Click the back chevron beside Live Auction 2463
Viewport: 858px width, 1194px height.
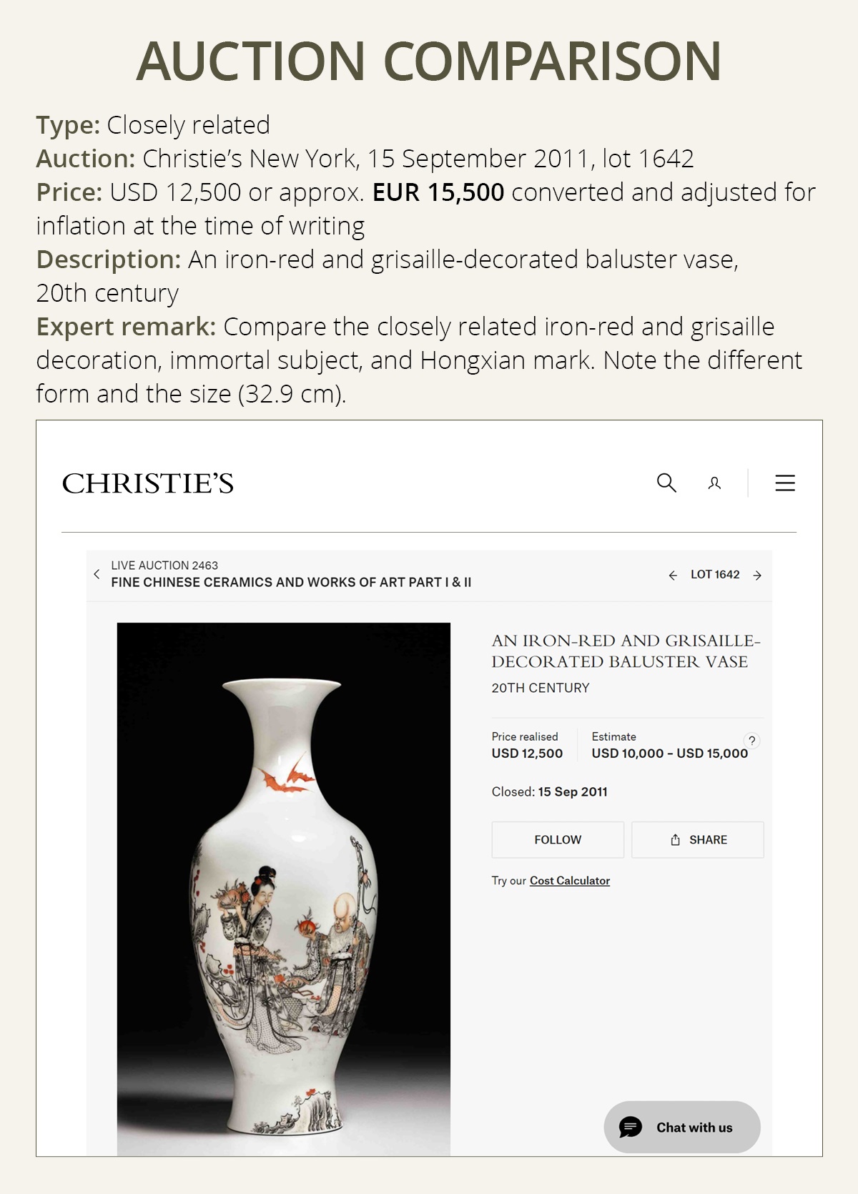(x=97, y=574)
